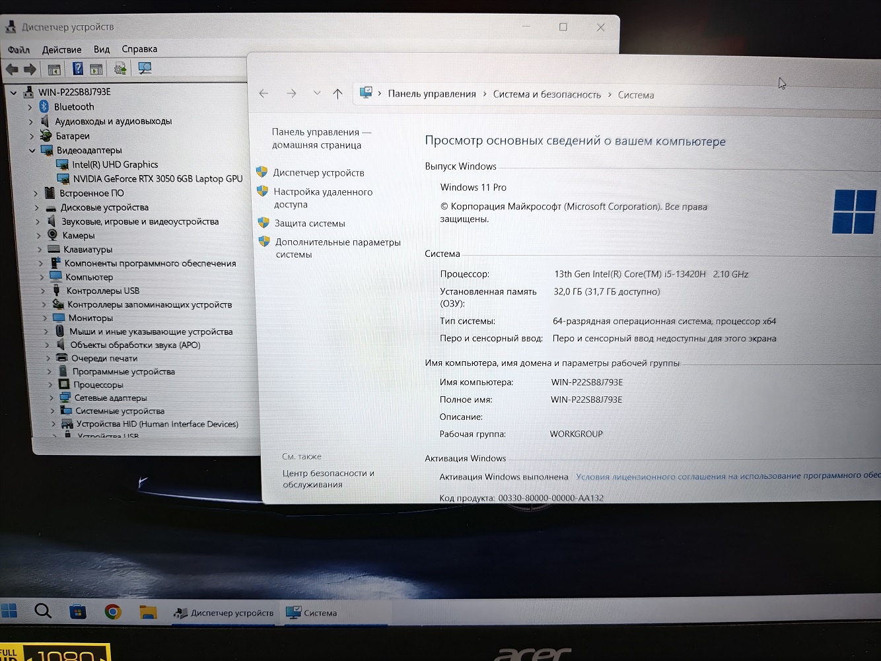Screen dimensions: 881x661
Task: Click the USB icon beside Контроллеры USB
Action: [x=56, y=290]
